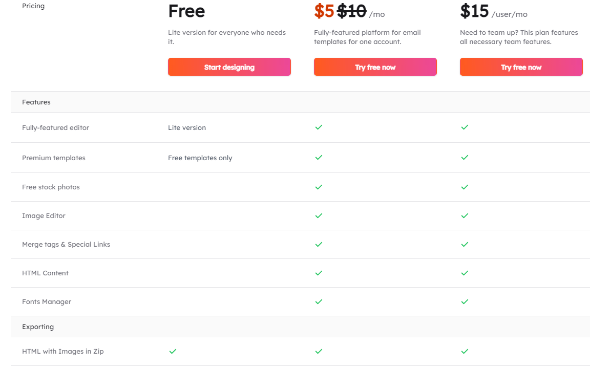
Task: Click the Premium templates checkmark in $15 column
Action: point(465,158)
